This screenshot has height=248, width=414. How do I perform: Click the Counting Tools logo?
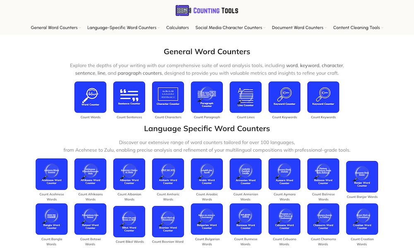(207, 10)
